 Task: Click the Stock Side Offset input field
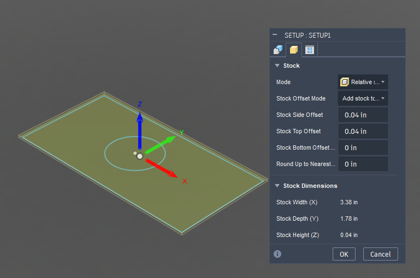[x=363, y=115]
